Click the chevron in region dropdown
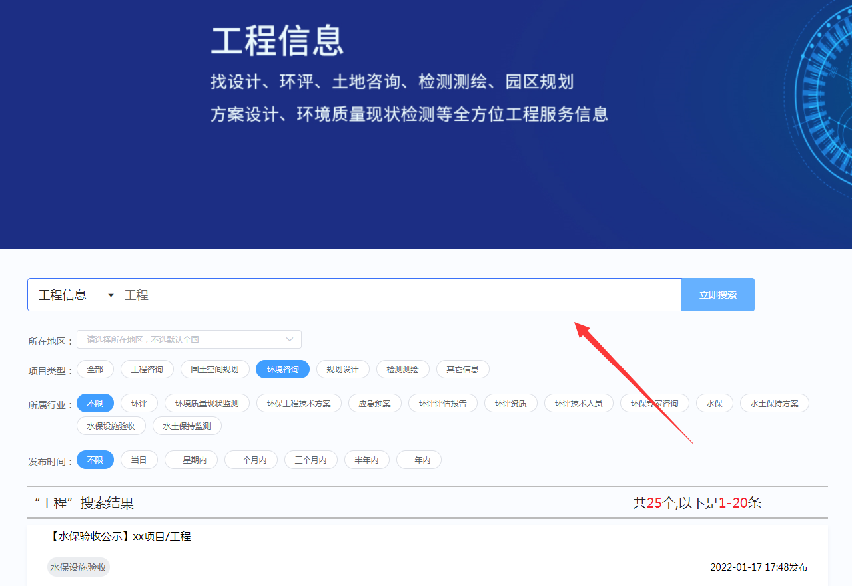The width and height of the screenshot is (852, 586). tap(290, 339)
